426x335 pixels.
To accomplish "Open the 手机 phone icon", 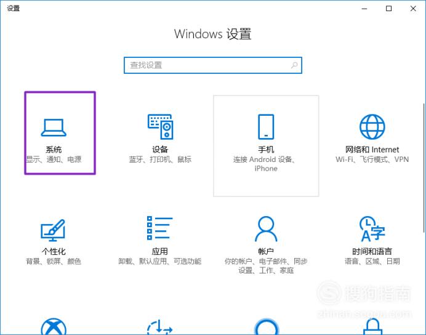I will point(266,127).
